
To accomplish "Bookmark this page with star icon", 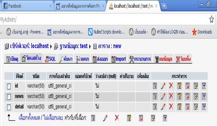I will 211,19.
